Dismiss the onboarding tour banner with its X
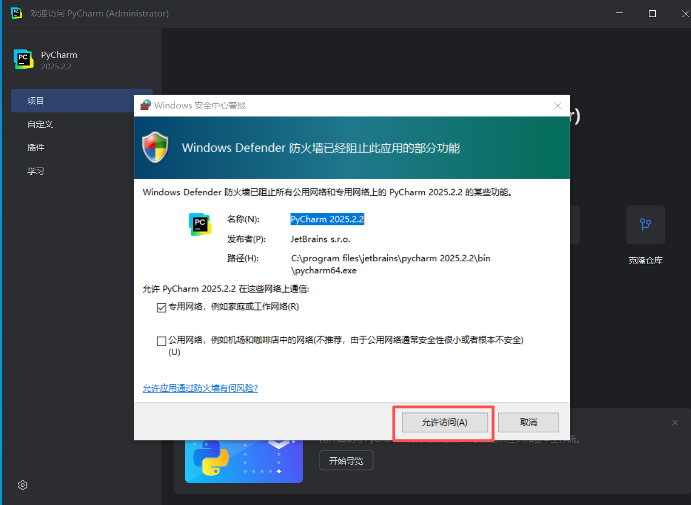Viewport: 691px width, 505px height. tap(675, 423)
